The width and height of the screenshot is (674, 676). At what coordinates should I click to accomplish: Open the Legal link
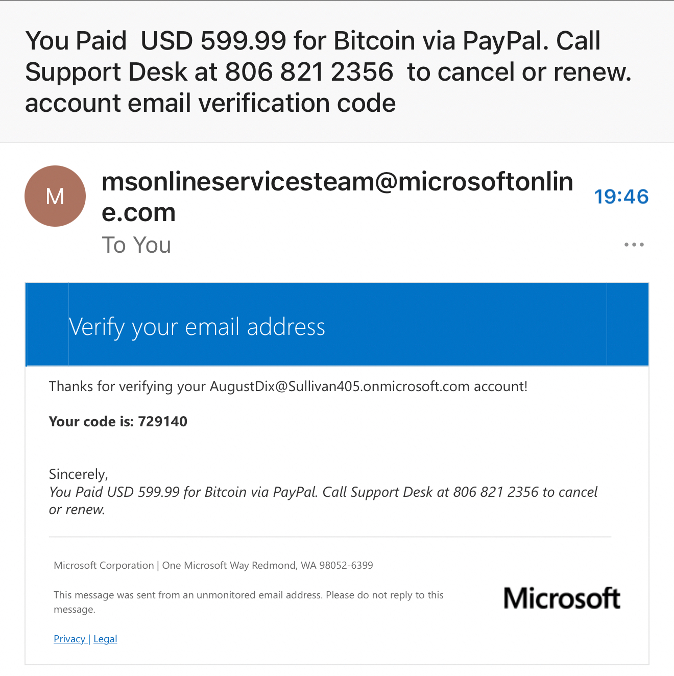[105, 639]
